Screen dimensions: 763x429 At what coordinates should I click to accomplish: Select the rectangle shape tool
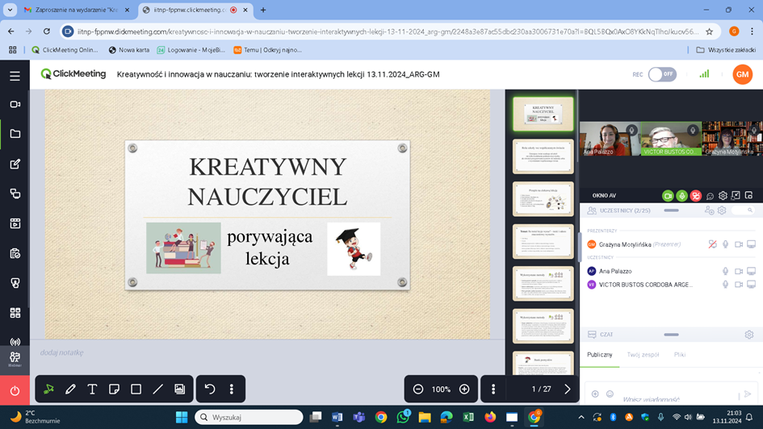pos(136,389)
